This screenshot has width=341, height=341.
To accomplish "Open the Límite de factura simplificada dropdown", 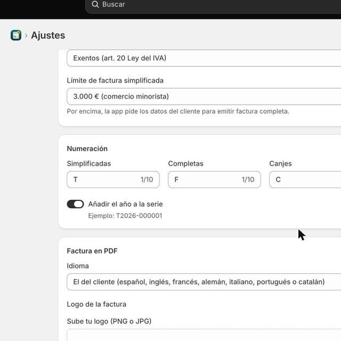I will [x=204, y=96].
